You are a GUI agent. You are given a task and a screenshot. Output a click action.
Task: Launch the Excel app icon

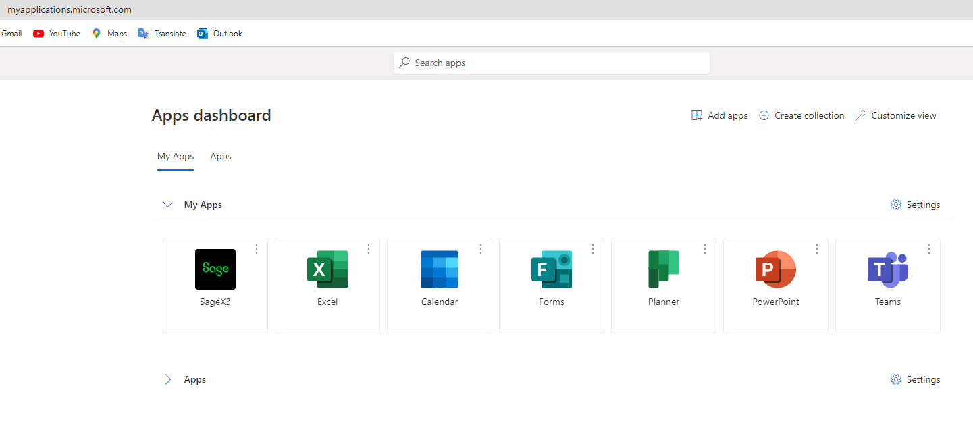point(327,269)
